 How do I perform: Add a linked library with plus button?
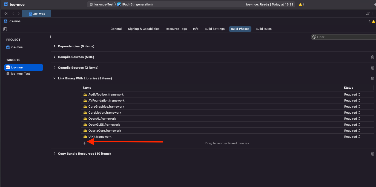pyautogui.click(x=84, y=143)
